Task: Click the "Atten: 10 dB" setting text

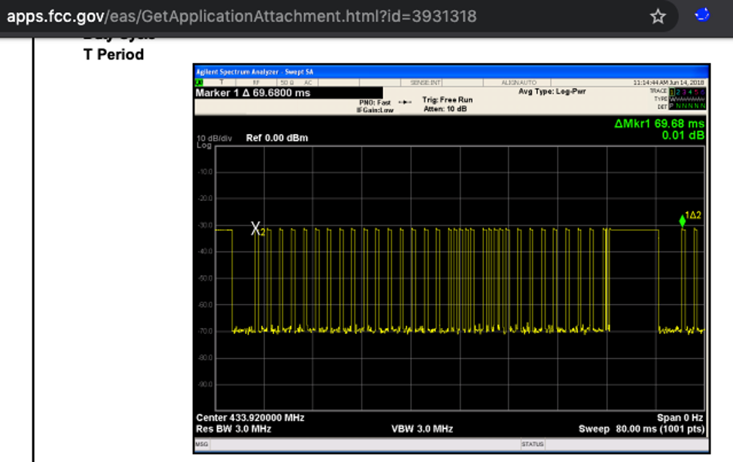Action: pyautogui.click(x=445, y=109)
